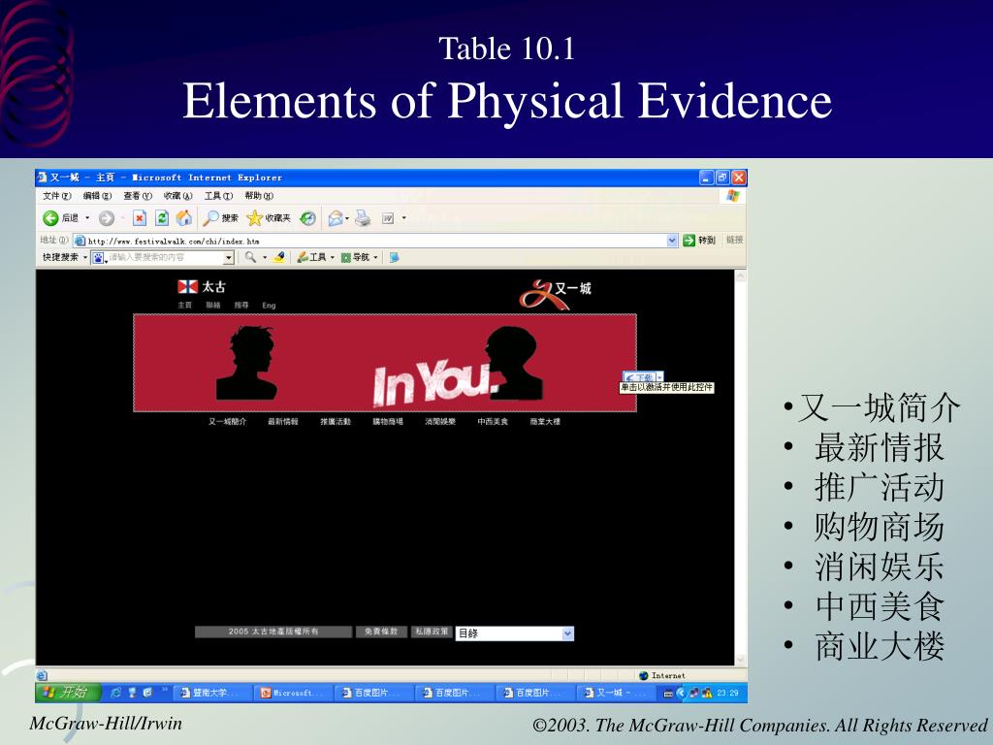This screenshot has height=745, width=993.
Task: Open the Mail icon dropdown arrow
Action: (x=347, y=218)
